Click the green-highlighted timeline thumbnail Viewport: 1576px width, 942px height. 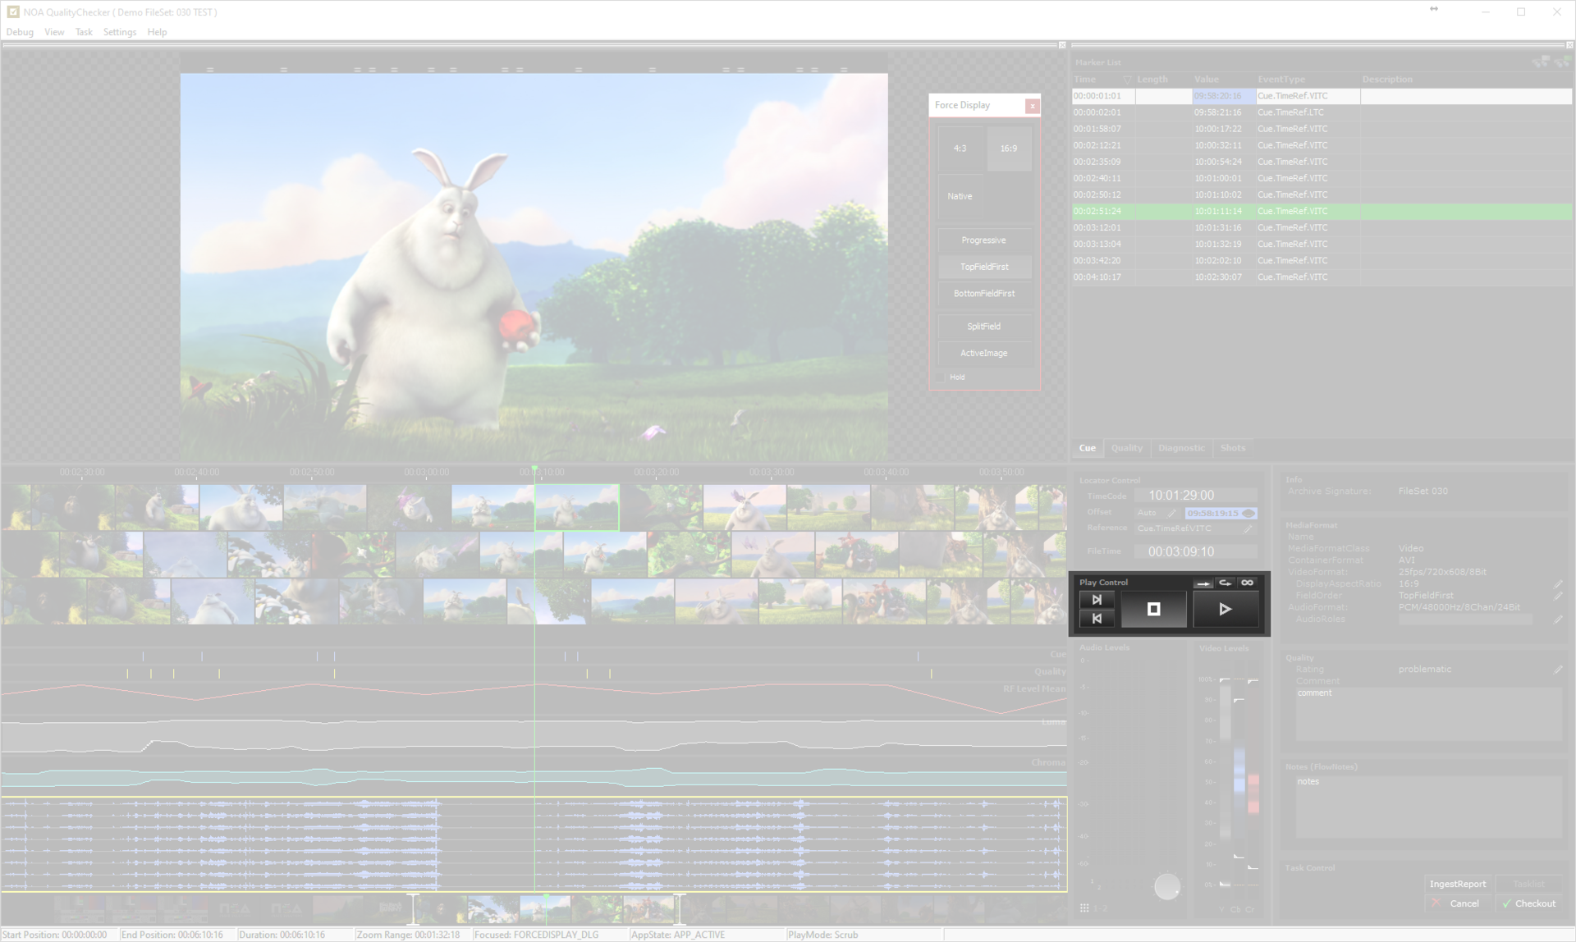(x=577, y=507)
